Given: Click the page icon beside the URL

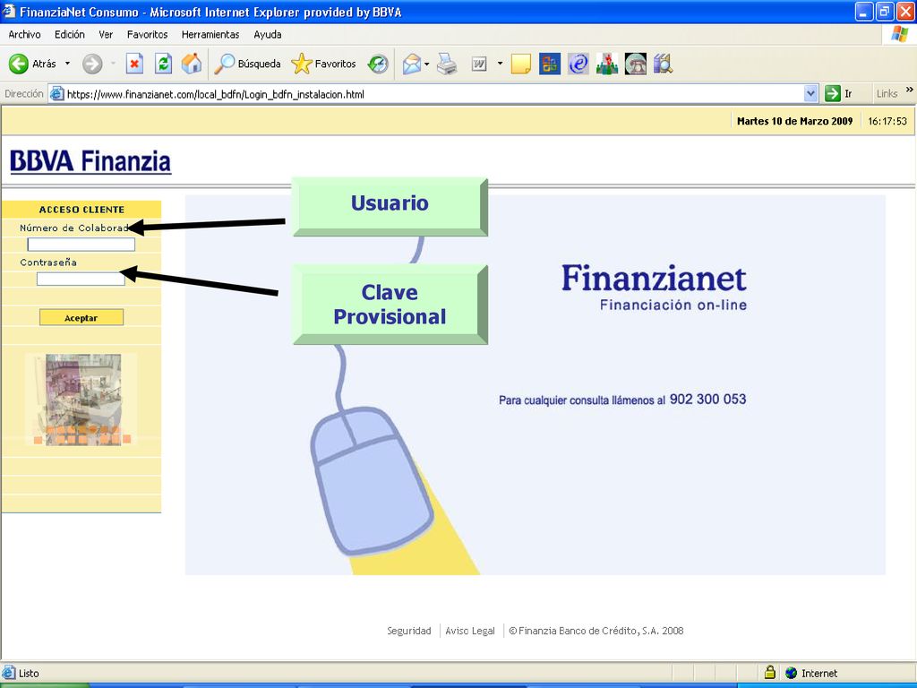Looking at the screenshot, I should click(56, 93).
